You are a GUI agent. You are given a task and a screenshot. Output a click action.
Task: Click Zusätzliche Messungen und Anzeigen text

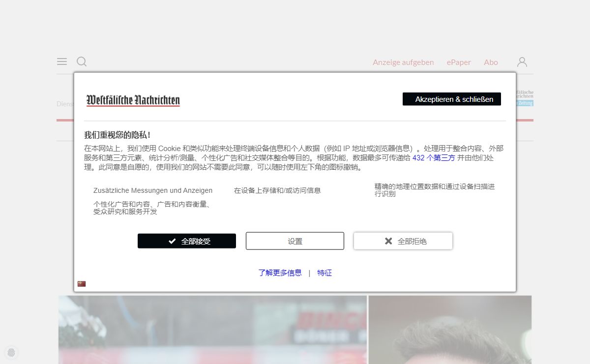pyautogui.click(x=153, y=190)
